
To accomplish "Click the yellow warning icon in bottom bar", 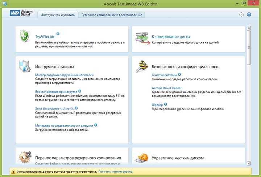I will 13,172.
